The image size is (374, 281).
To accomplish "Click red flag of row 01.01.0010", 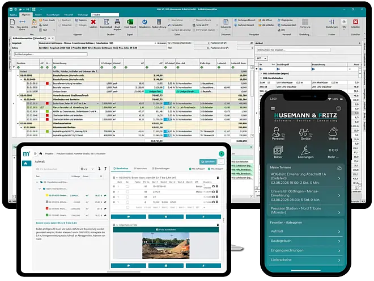I will [x=47, y=83].
